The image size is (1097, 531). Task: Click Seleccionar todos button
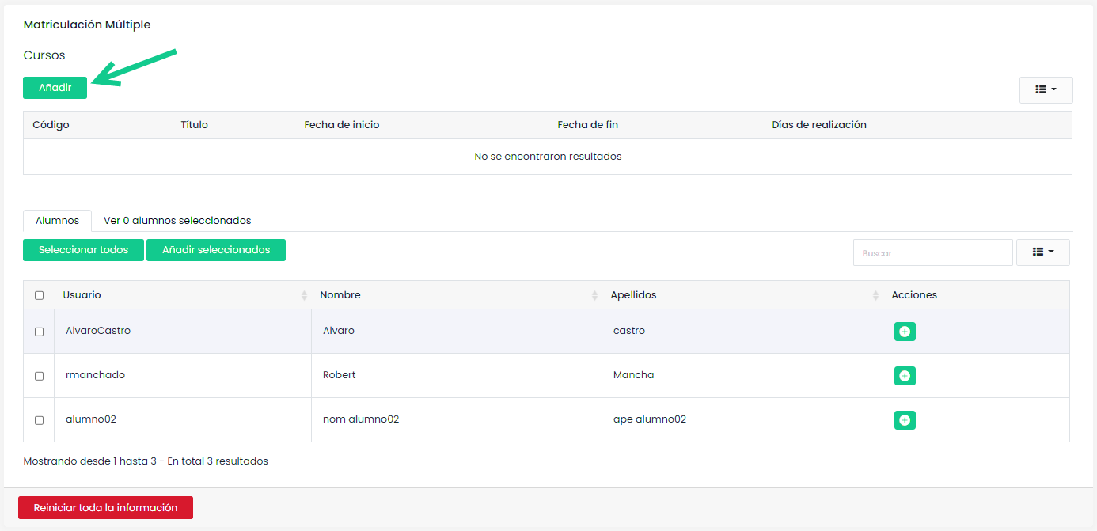[x=83, y=250]
